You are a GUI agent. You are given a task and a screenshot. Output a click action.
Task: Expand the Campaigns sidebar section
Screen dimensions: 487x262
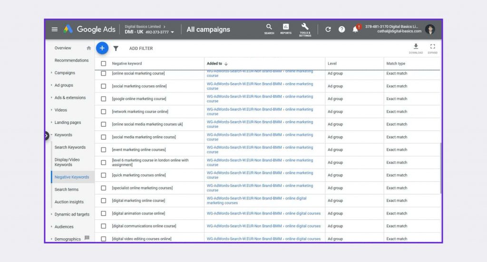coord(51,73)
